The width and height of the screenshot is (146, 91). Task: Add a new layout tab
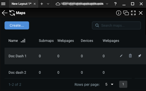pos(42,4)
